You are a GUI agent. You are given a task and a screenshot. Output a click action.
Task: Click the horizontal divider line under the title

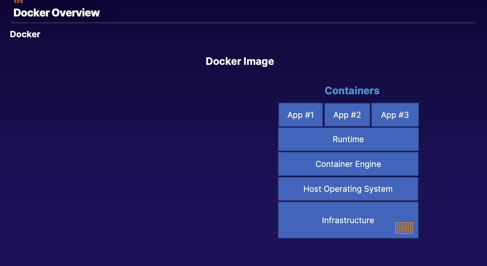[x=243, y=23]
